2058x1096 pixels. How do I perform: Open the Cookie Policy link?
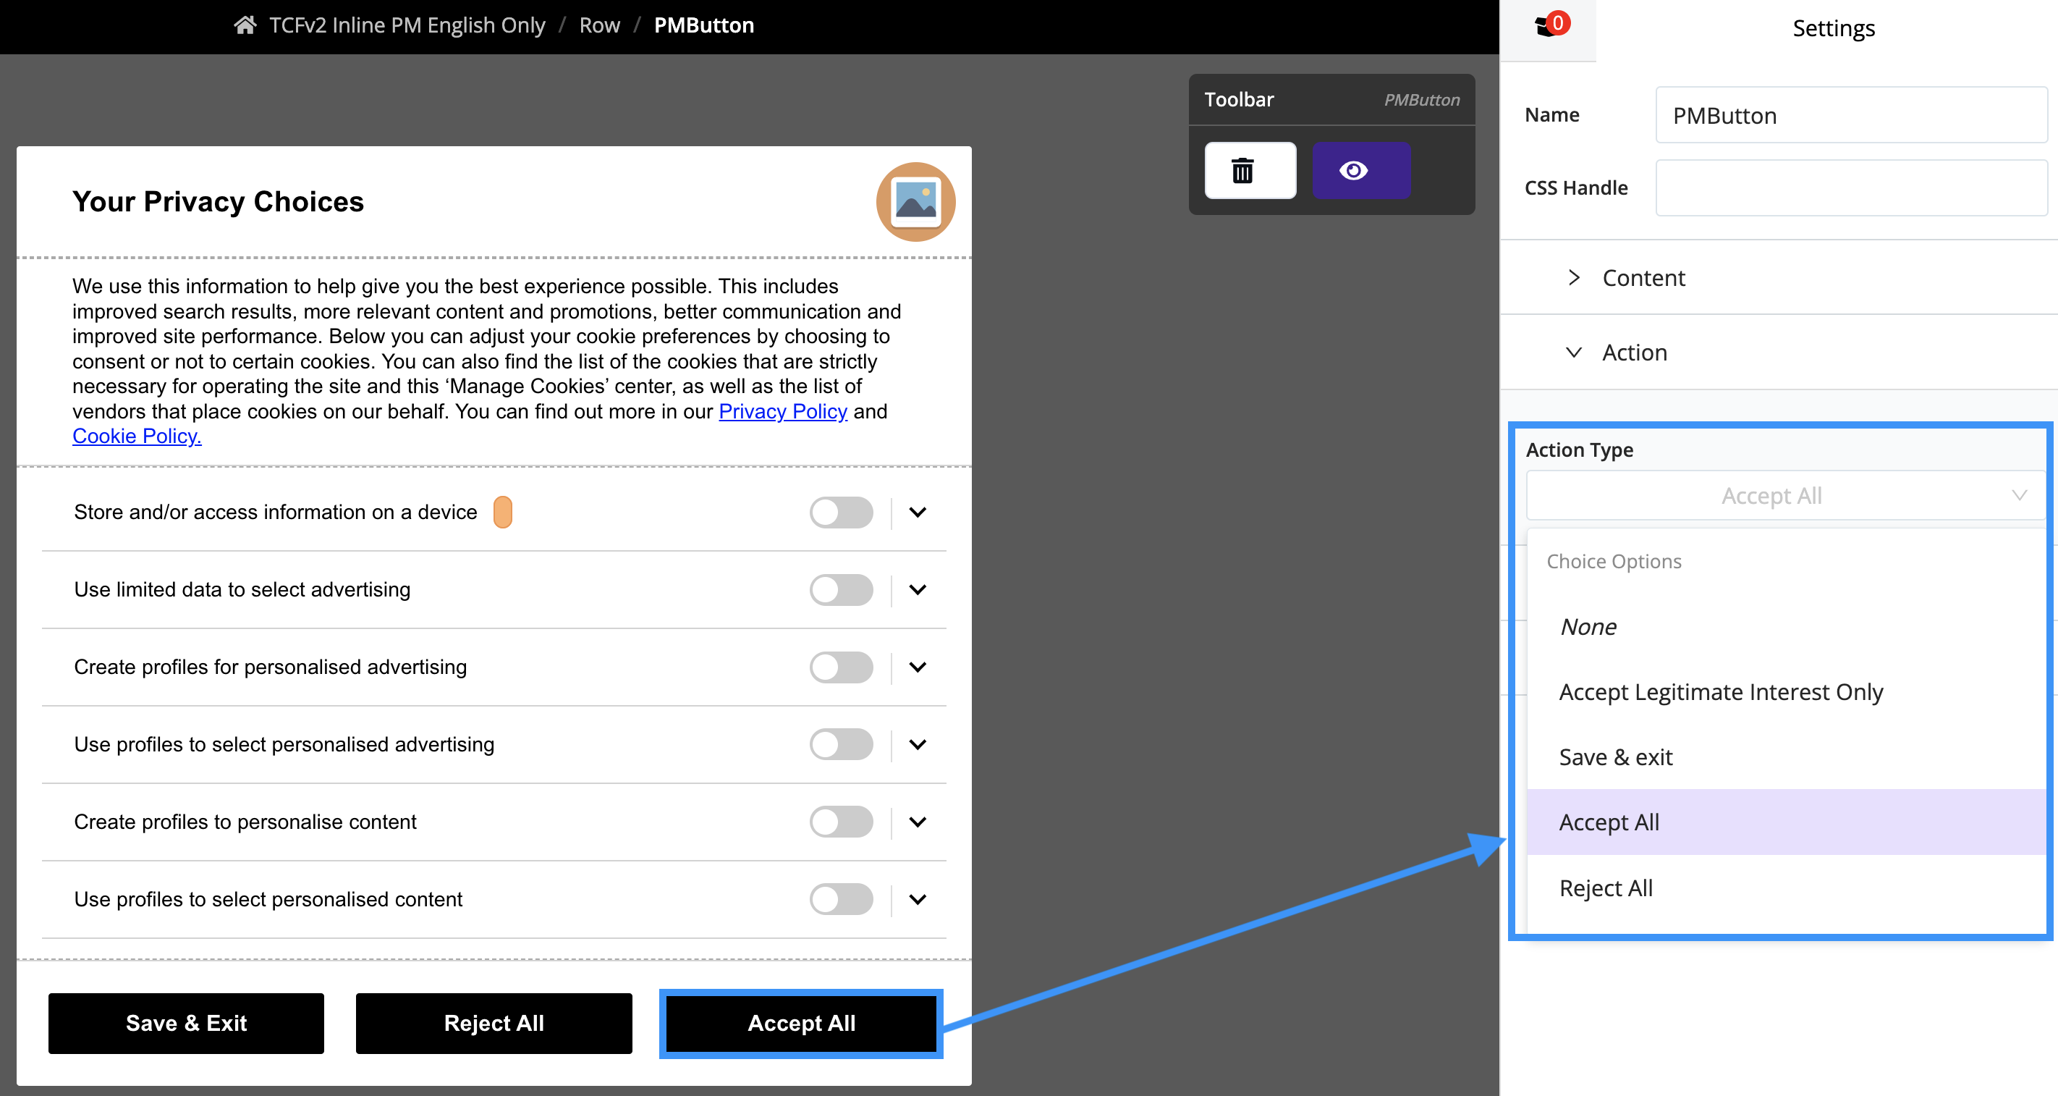pyautogui.click(x=137, y=436)
